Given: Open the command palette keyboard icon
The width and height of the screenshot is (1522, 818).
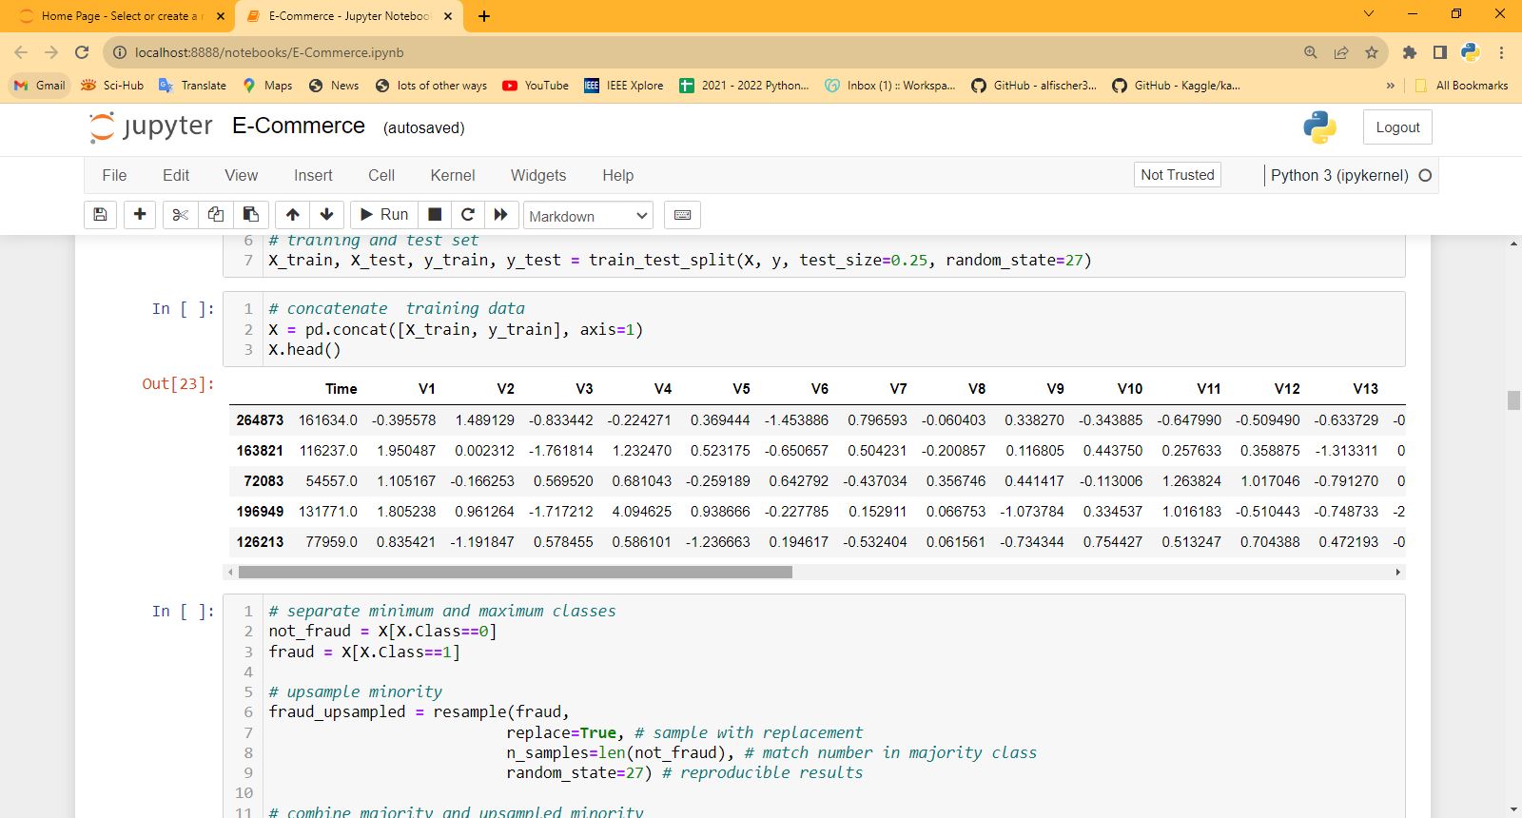Looking at the screenshot, I should (682, 215).
